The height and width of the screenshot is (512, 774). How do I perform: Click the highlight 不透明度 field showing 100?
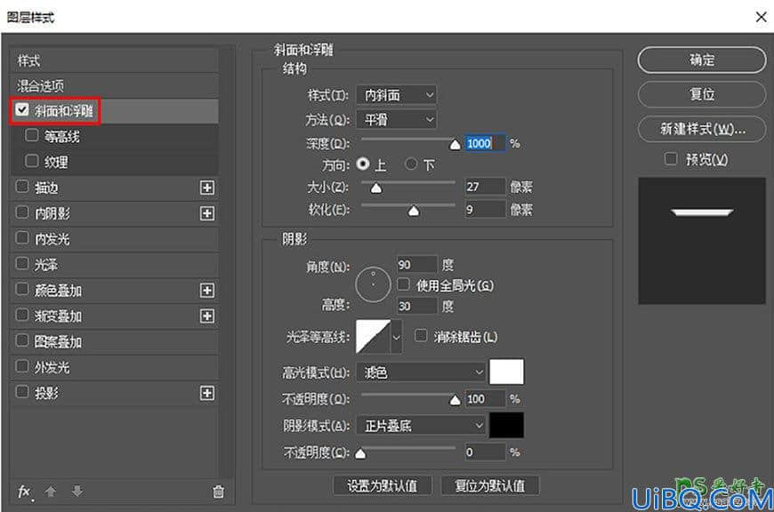pyautogui.click(x=485, y=398)
